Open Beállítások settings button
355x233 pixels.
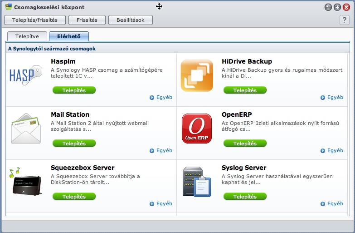131,20
